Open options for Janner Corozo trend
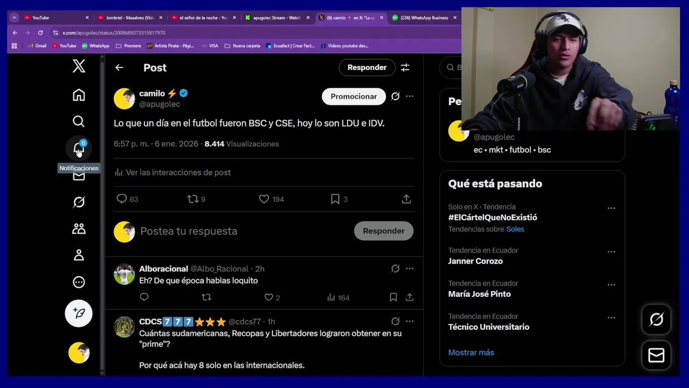The height and width of the screenshot is (388, 689). coord(611,252)
